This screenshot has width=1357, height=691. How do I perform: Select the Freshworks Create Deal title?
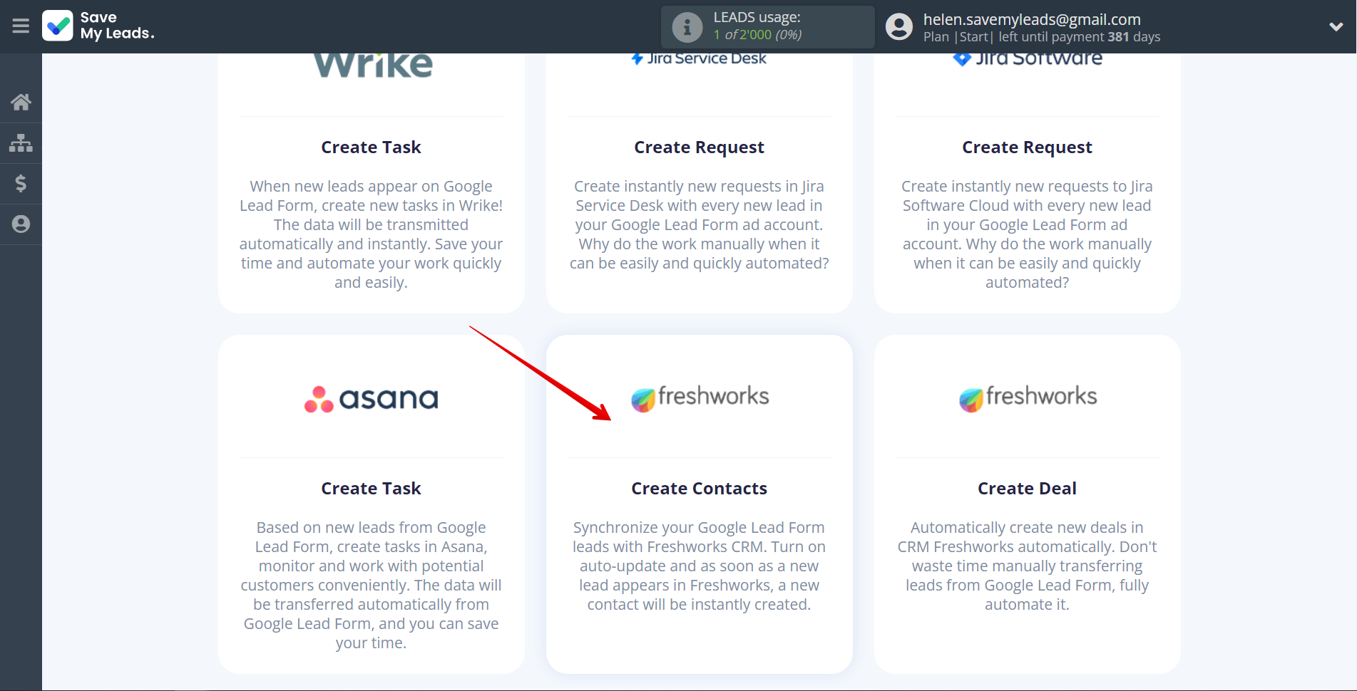1027,489
